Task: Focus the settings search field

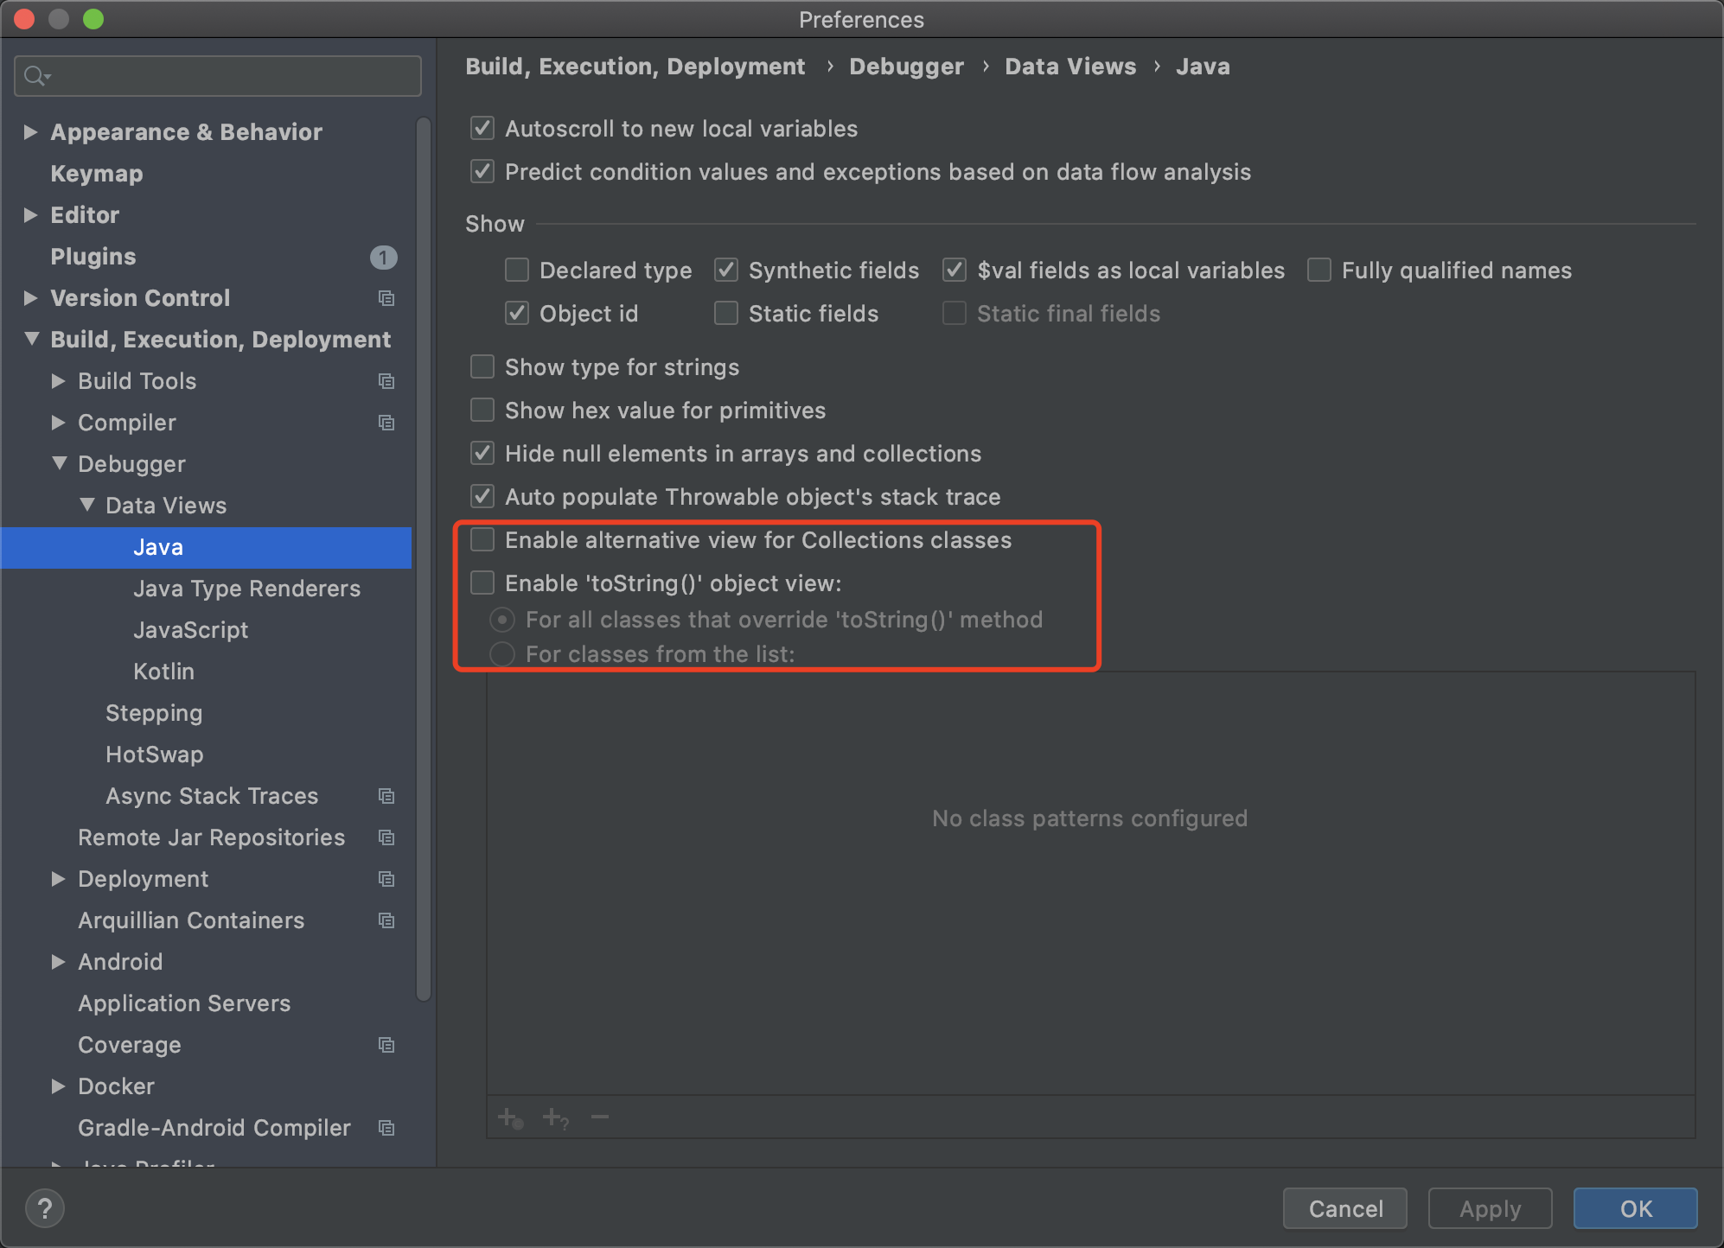Action: pyautogui.click(x=233, y=76)
